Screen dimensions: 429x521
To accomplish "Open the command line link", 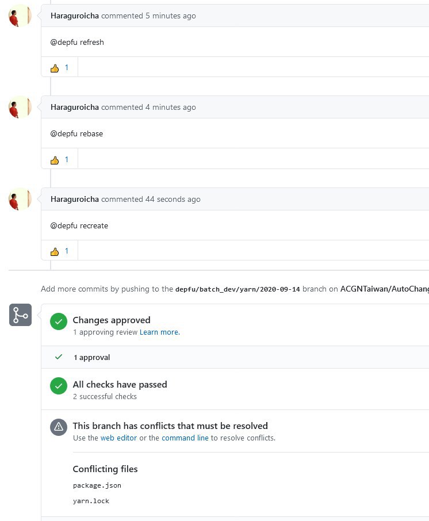I will click(185, 438).
